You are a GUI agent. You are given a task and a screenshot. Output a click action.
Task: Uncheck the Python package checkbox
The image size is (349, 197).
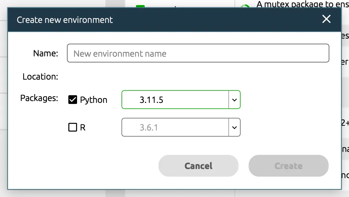pos(73,100)
